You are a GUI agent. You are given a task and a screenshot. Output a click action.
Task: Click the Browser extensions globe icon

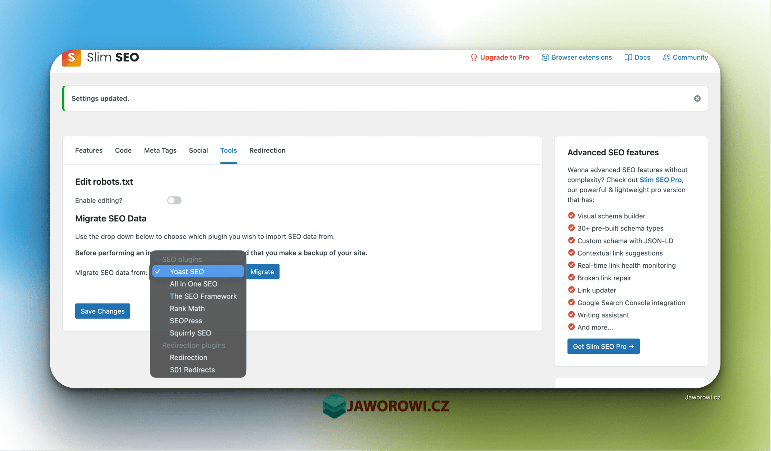pyautogui.click(x=545, y=57)
